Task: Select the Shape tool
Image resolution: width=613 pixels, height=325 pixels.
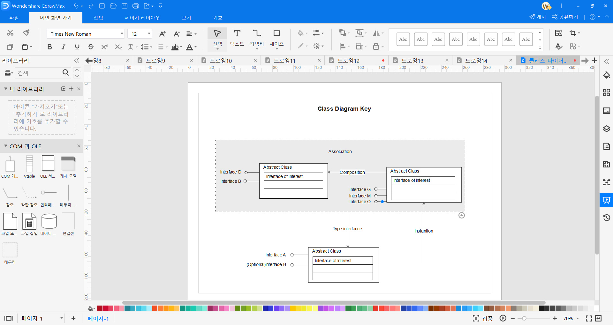Action: 276,34
